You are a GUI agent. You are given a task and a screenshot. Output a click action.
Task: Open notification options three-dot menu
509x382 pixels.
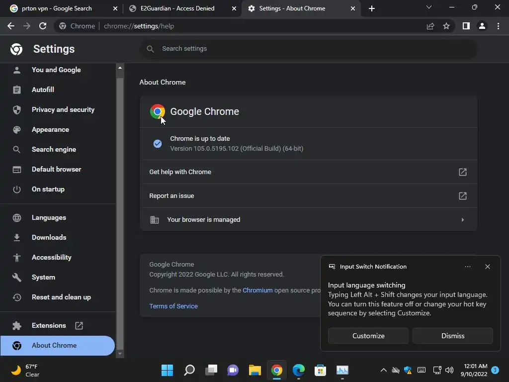(467, 267)
